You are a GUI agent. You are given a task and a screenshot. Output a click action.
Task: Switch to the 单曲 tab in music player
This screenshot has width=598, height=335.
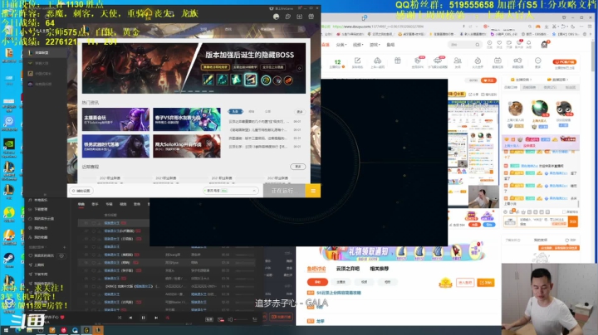click(81, 205)
